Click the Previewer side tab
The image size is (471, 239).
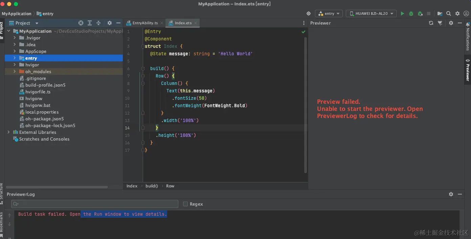(x=468, y=70)
